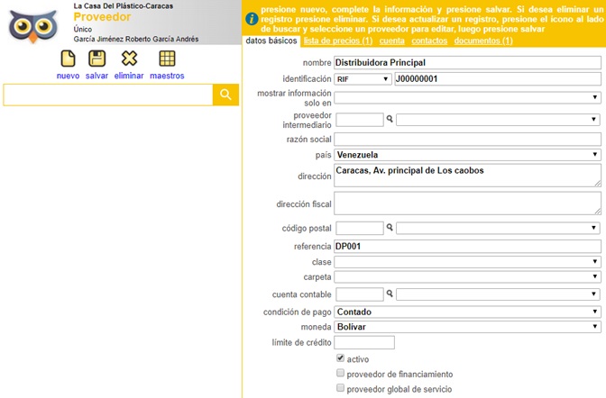Click the nombre field Distribuidora Principal
606x398 pixels.
pos(467,62)
